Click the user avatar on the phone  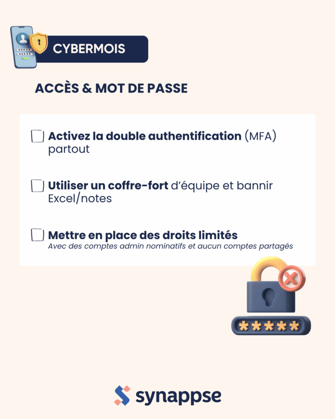[x=20, y=40]
